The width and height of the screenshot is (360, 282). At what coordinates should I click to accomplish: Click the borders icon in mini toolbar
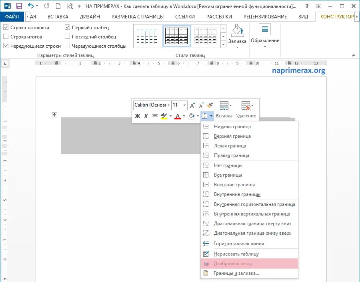pos(204,116)
